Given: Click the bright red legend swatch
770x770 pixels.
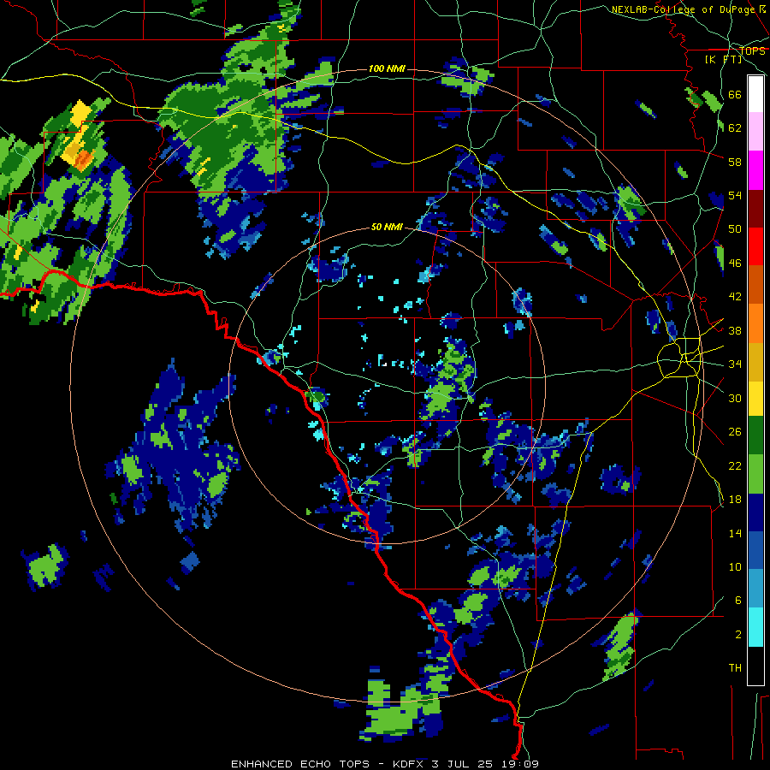Looking at the screenshot, I should [755, 246].
